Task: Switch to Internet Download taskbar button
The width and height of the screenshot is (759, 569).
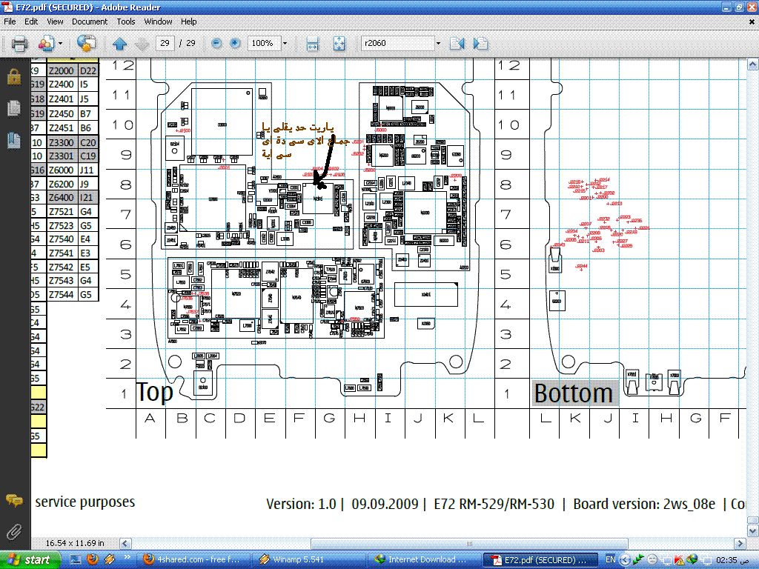Action: [x=424, y=559]
